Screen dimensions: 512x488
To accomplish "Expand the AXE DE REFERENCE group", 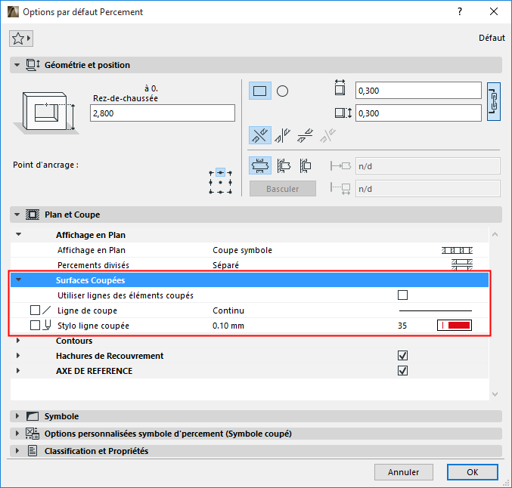I will coord(18,371).
